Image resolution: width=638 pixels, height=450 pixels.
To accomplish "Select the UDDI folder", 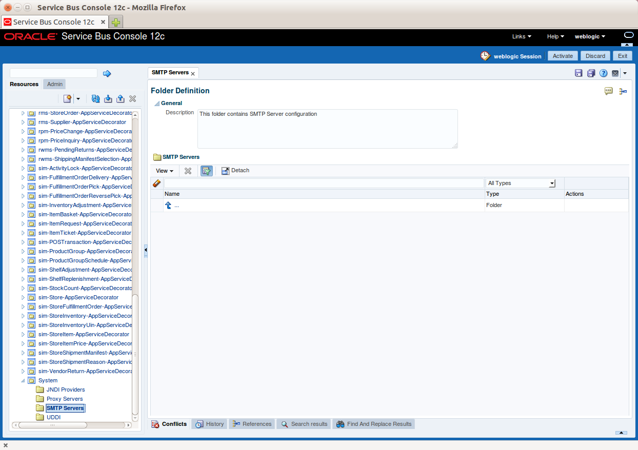I will click(x=53, y=417).
